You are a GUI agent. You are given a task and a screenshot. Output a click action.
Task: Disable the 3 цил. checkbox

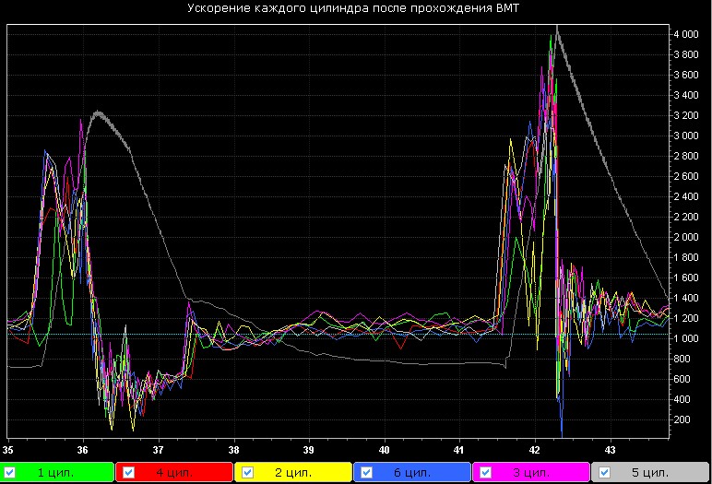point(485,473)
